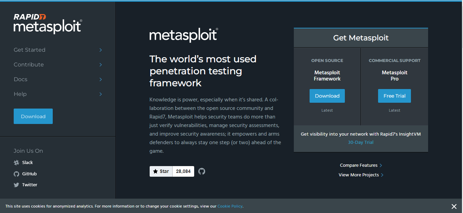Image resolution: width=463 pixels, height=213 pixels.
Task: Click the 28,084 star count
Action: 183,171
